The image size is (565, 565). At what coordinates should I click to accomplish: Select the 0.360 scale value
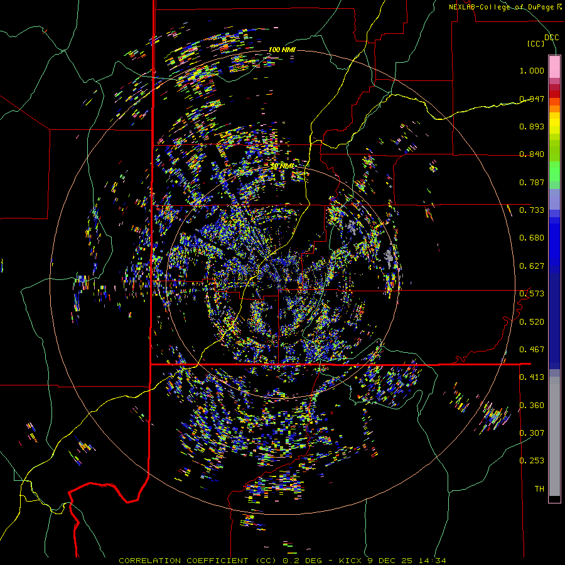point(532,406)
